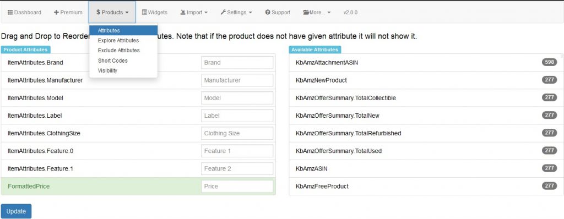Focus the Price label input field
Screen dimensions: 564x219
point(237,187)
